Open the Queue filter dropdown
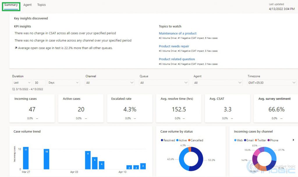Image resolution: width=298 pixels, height=177 pixels. [164, 83]
